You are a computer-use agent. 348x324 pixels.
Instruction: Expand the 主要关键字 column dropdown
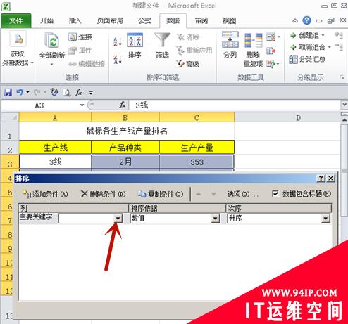click(118, 219)
